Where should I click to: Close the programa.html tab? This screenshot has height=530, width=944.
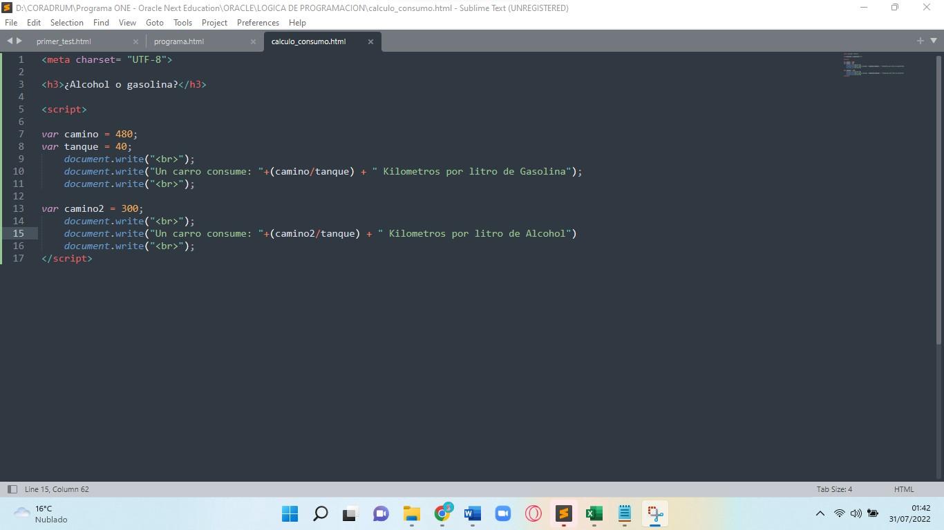click(253, 41)
